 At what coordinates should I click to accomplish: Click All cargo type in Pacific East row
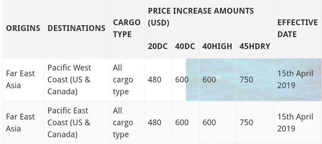123,123
